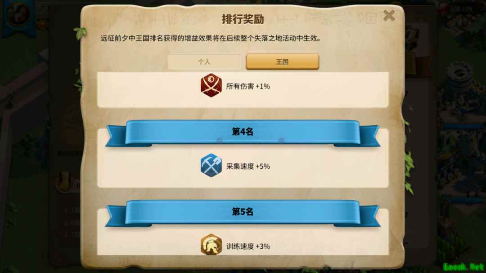
Task: Tap the crossed-swords damage buff icon
Action: point(211,86)
